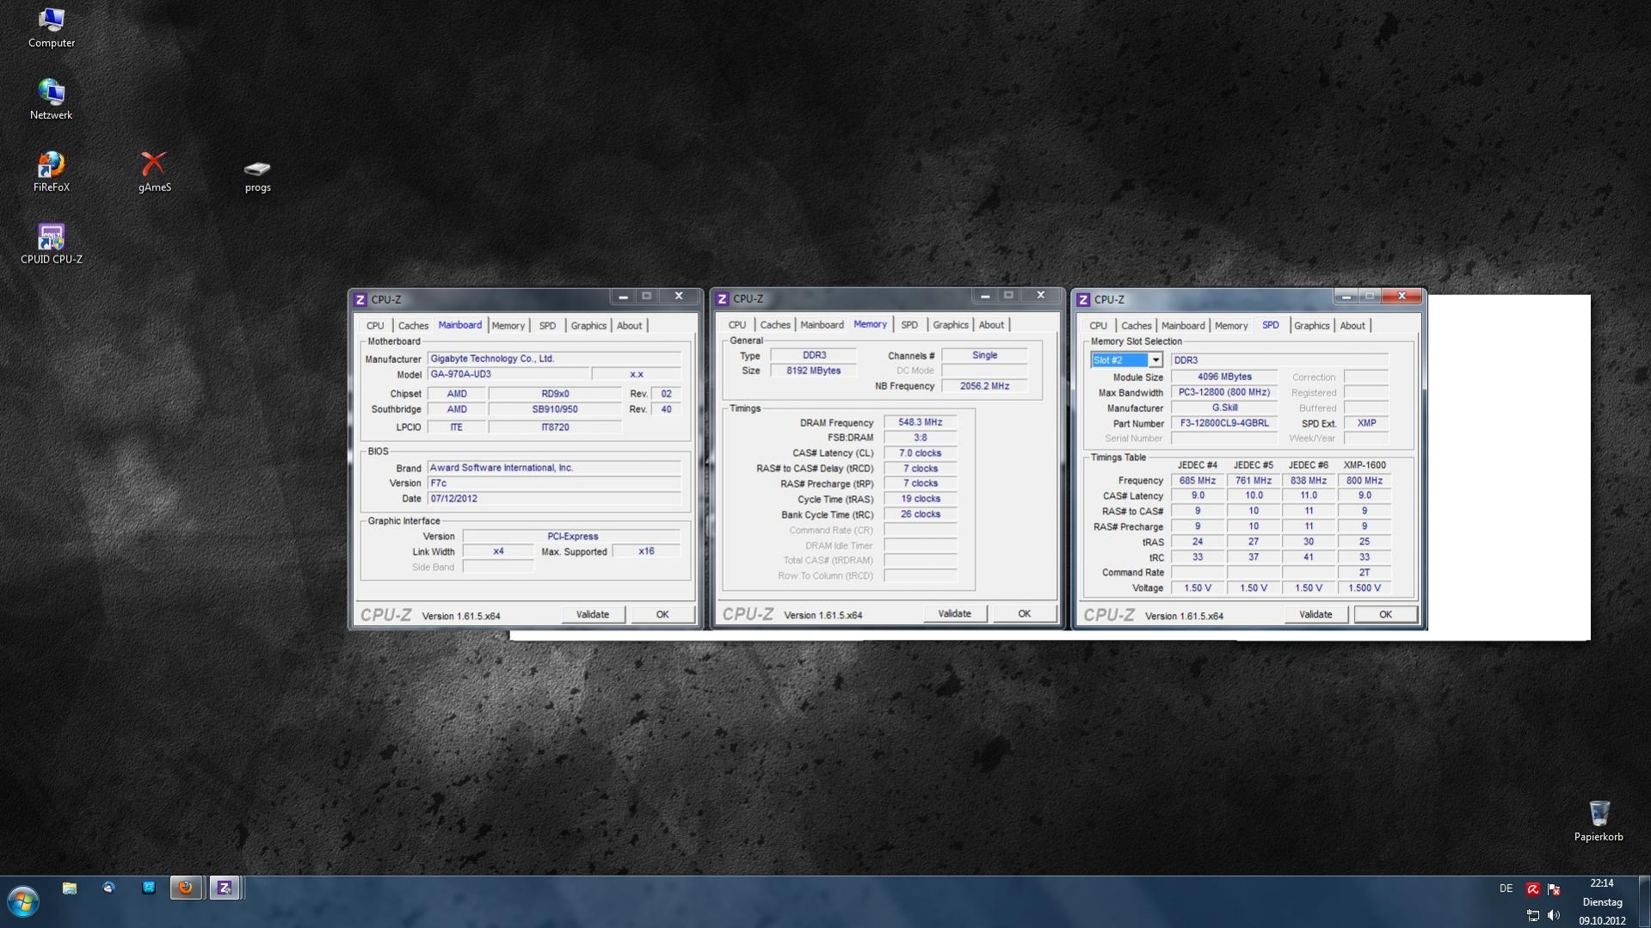
Task: Open the Slot #2 memory slot dropdown
Action: [x=1126, y=360]
